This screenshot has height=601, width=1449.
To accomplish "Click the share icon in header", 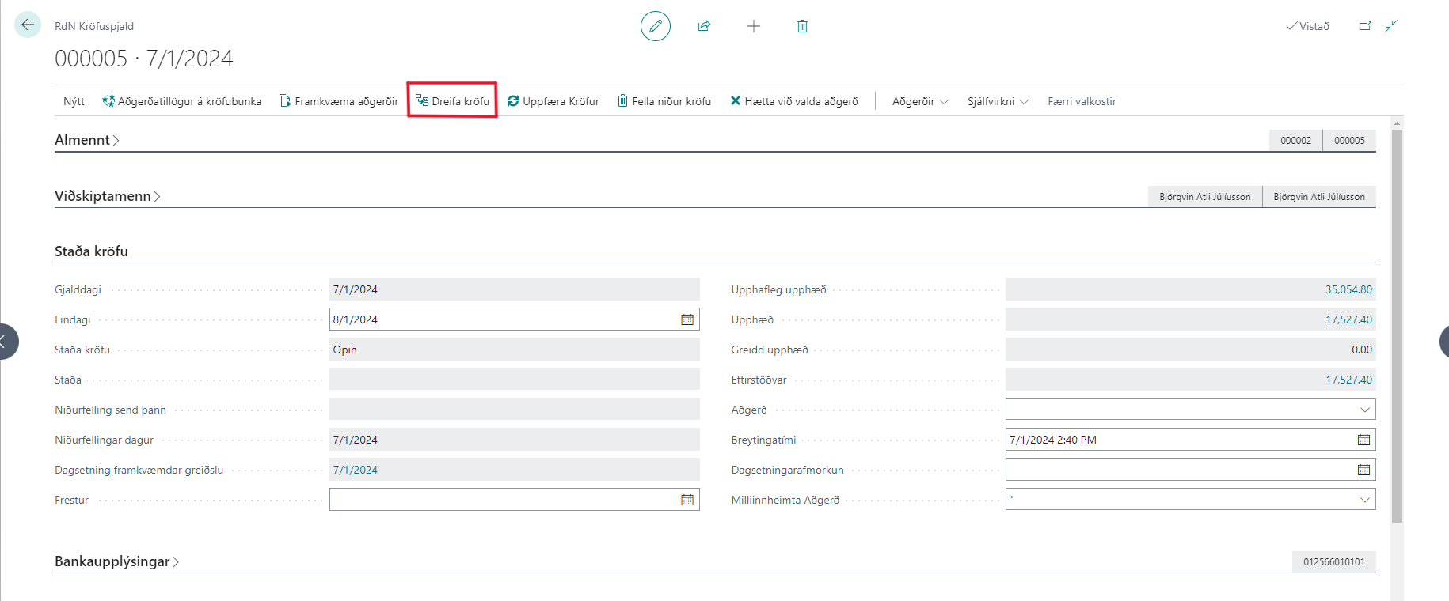I will pos(704,26).
